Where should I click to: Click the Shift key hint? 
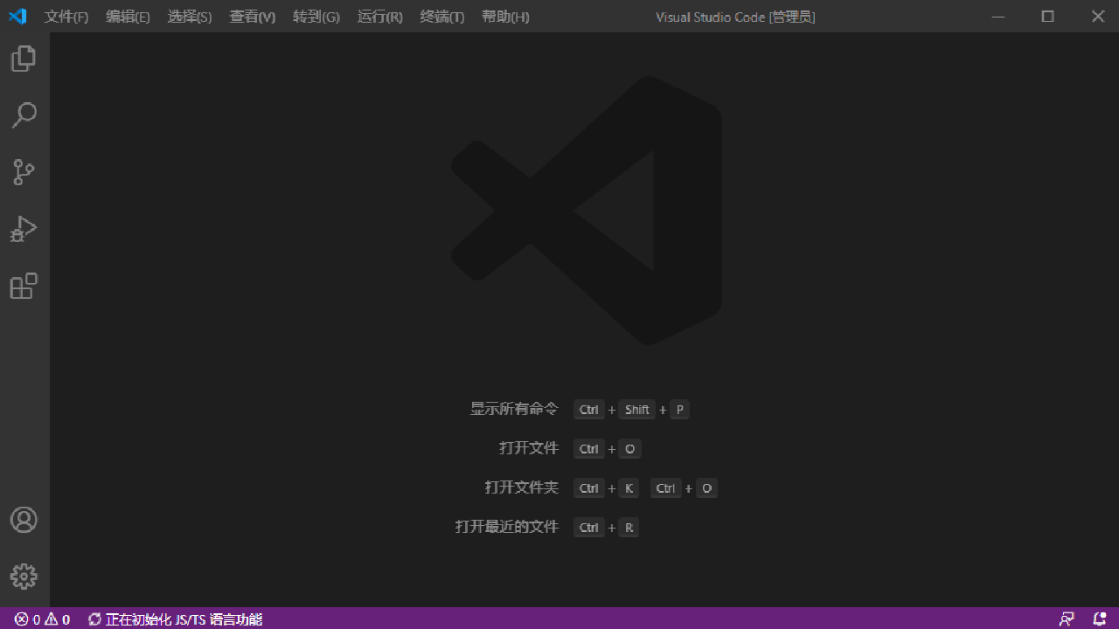coord(637,410)
